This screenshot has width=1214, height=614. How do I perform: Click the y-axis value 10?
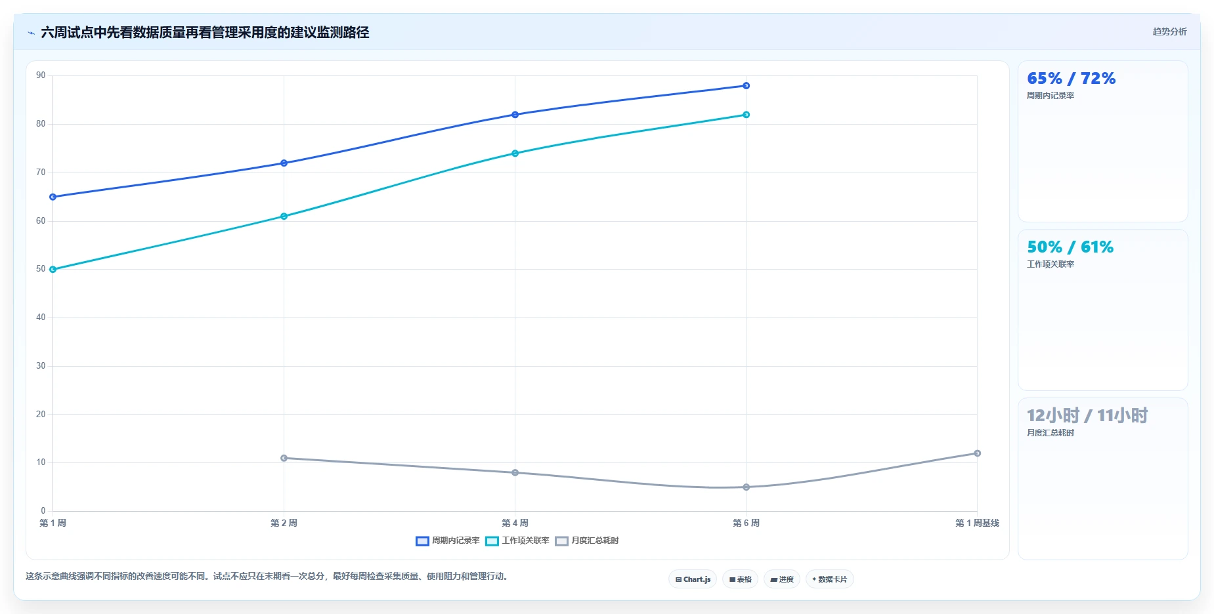(41, 462)
